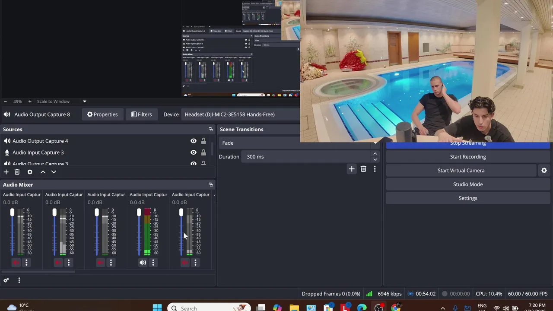Open OBS Settings from the controls

tap(468, 198)
